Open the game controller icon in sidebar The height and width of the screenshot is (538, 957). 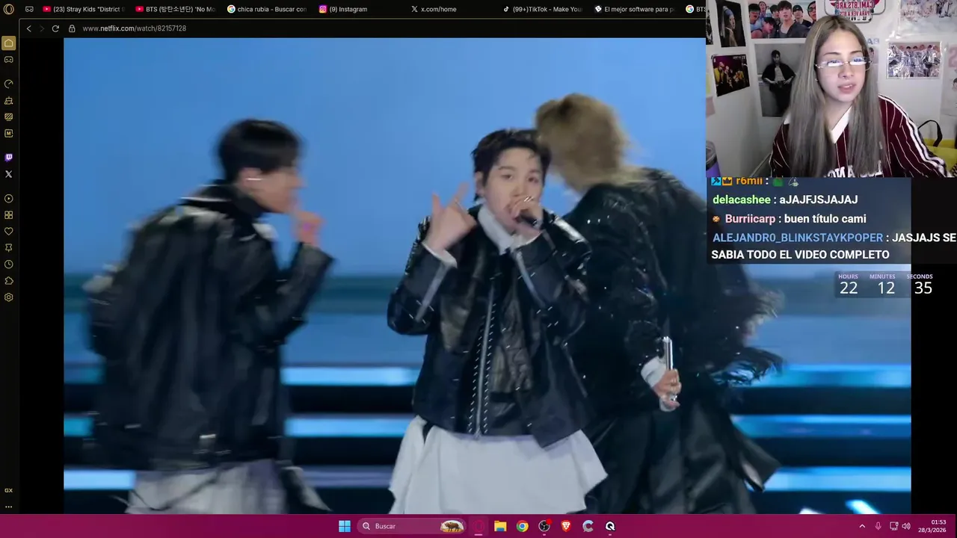click(9, 60)
